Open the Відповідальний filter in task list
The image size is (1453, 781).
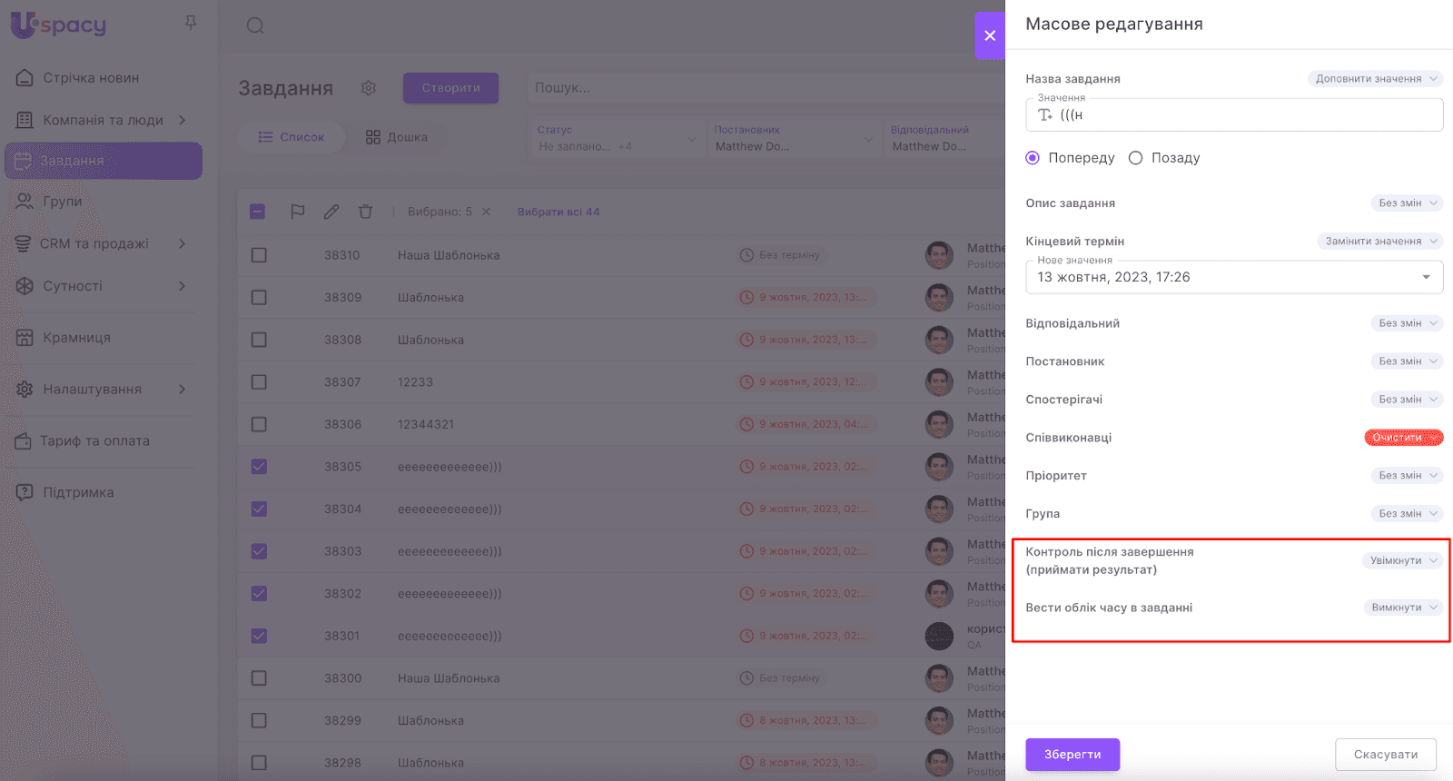tap(944, 138)
